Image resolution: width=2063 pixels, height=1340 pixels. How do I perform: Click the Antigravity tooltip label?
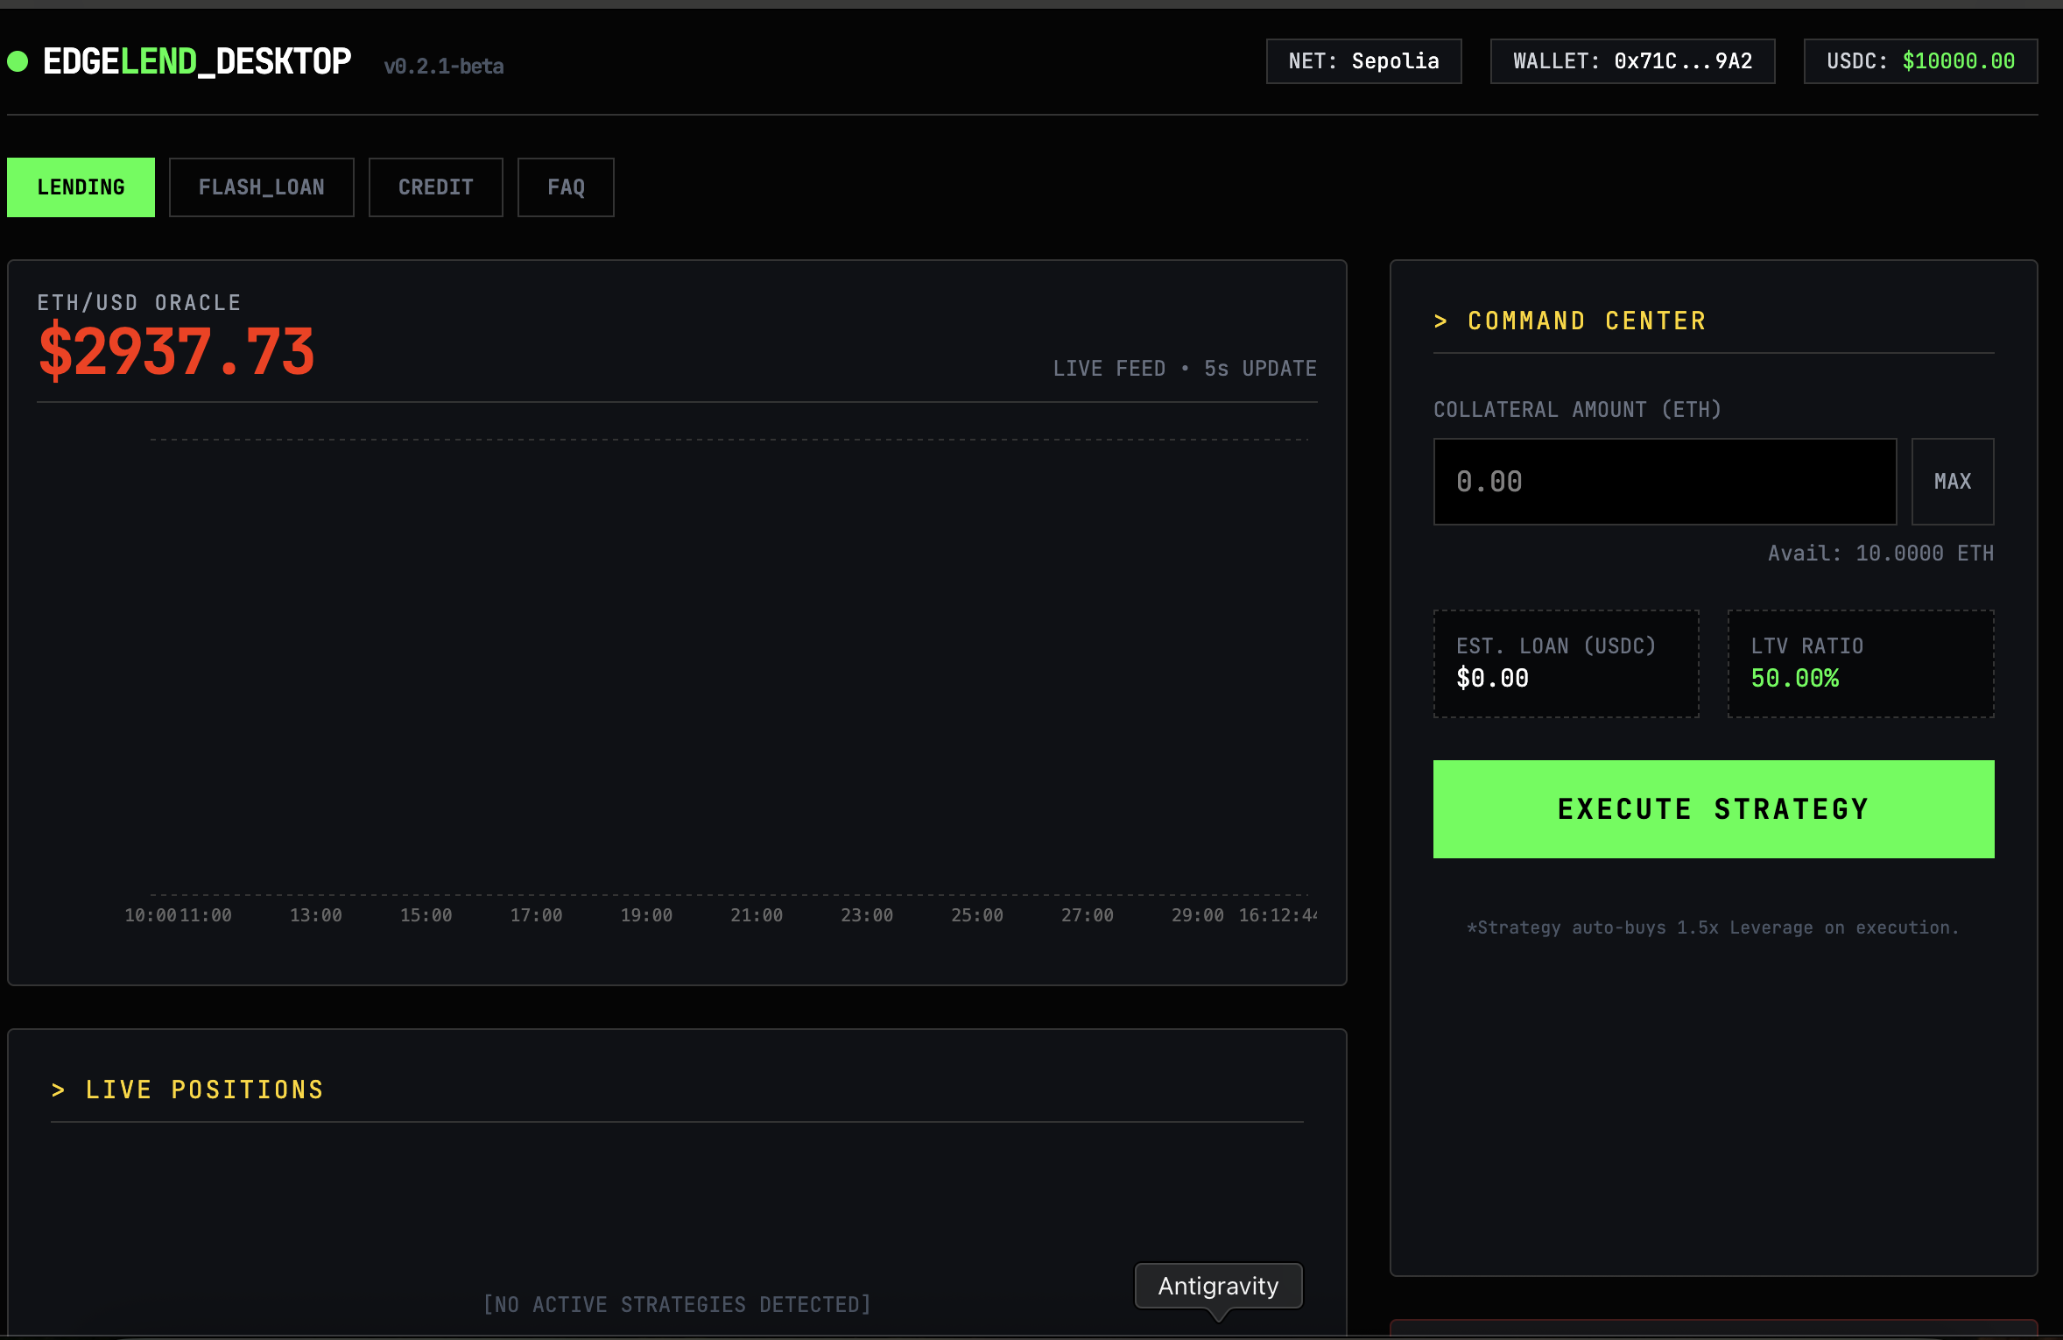(1218, 1286)
